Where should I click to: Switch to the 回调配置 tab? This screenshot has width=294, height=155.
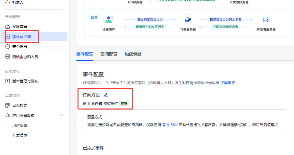pyautogui.click(x=109, y=54)
